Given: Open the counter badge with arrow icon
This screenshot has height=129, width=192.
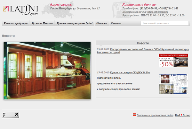Looking at the screenshot, I should [11, 115].
